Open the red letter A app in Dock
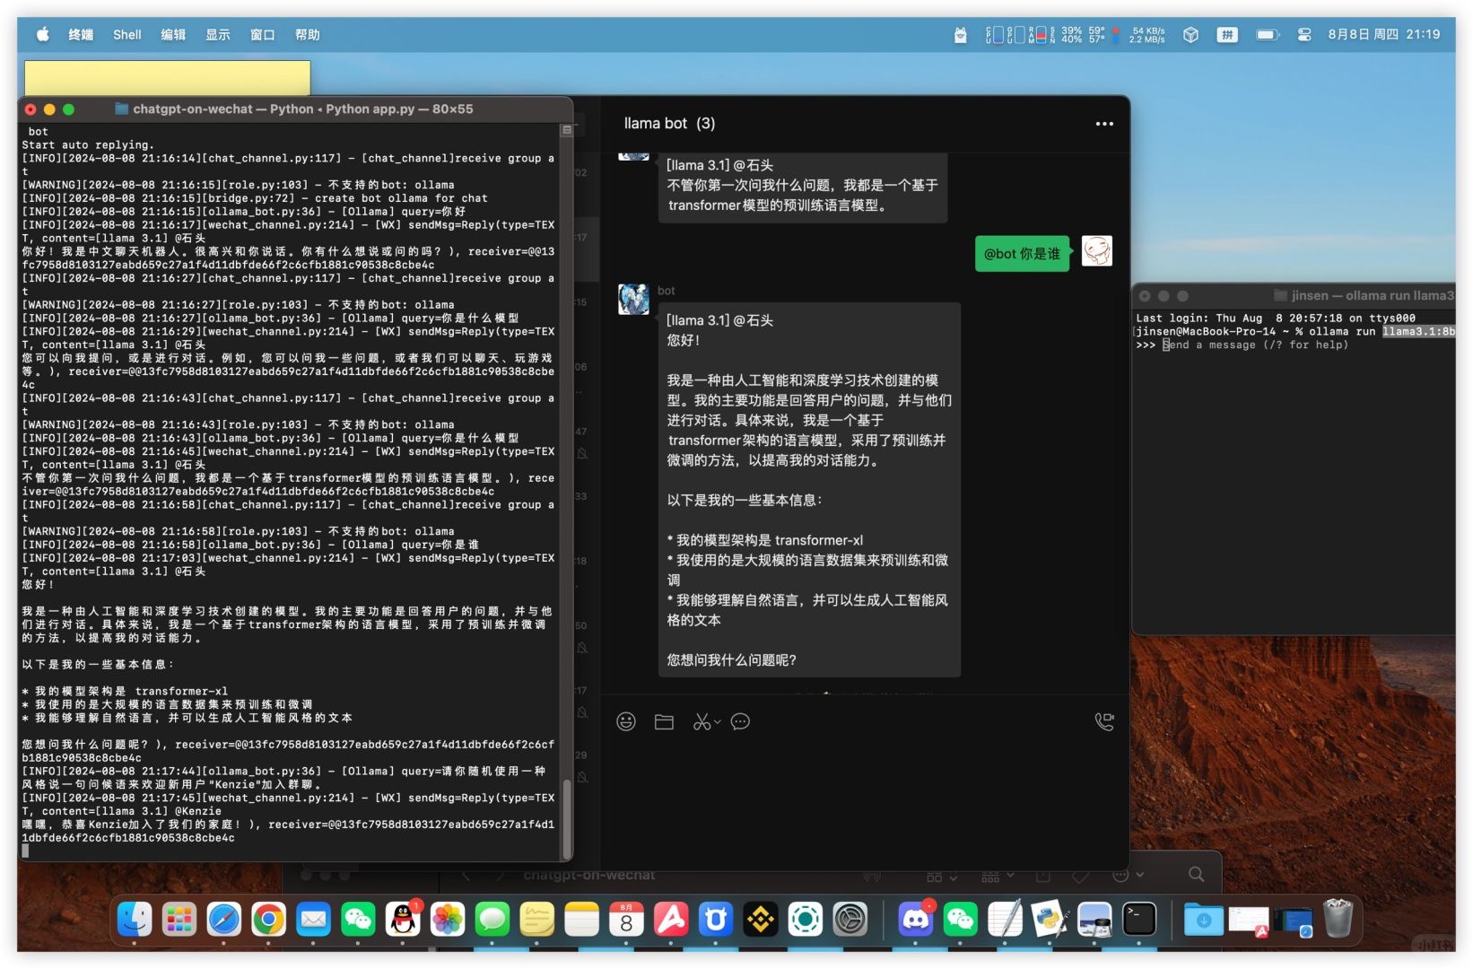Image resolution: width=1473 pixels, height=969 pixels. pyautogui.click(x=671, y=919)
